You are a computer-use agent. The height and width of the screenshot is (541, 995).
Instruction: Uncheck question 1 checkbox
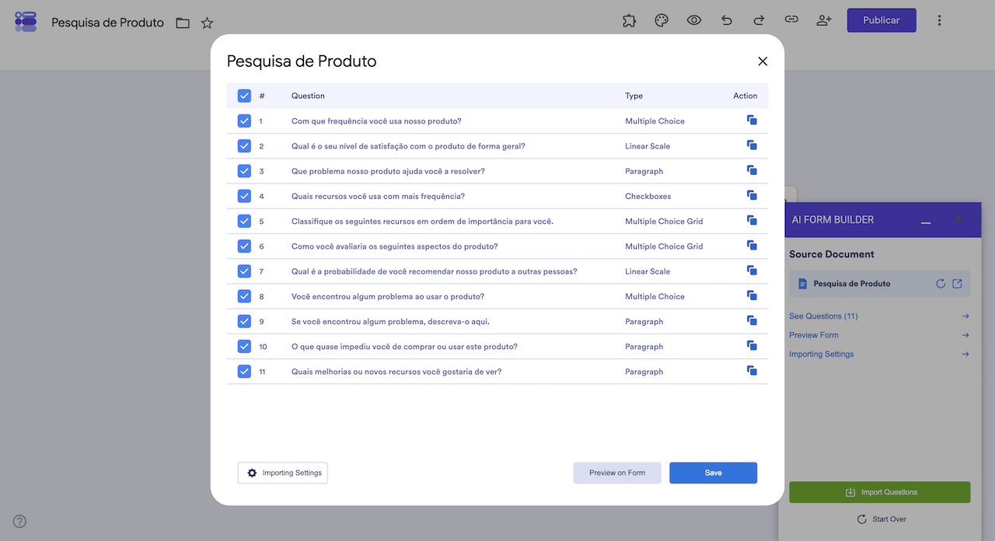pyautogui.click(x=244, y=120)
